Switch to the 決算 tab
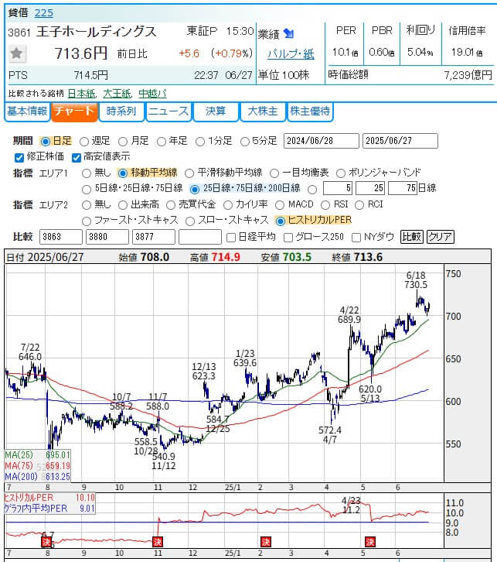This screenshot has width=497, height=562. click(216, 111)
